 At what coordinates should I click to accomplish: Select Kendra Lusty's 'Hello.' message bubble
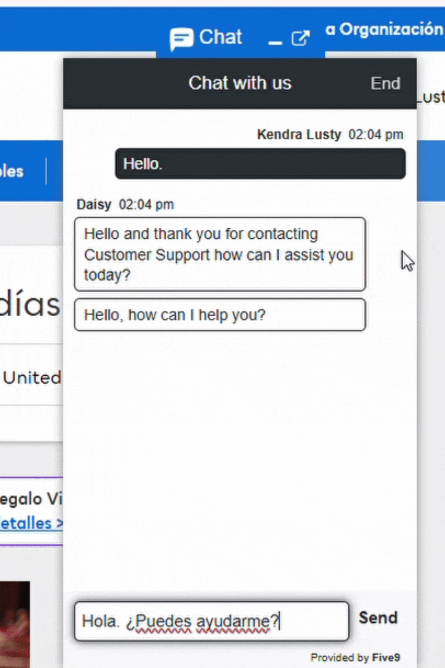(x=260, y=164)
